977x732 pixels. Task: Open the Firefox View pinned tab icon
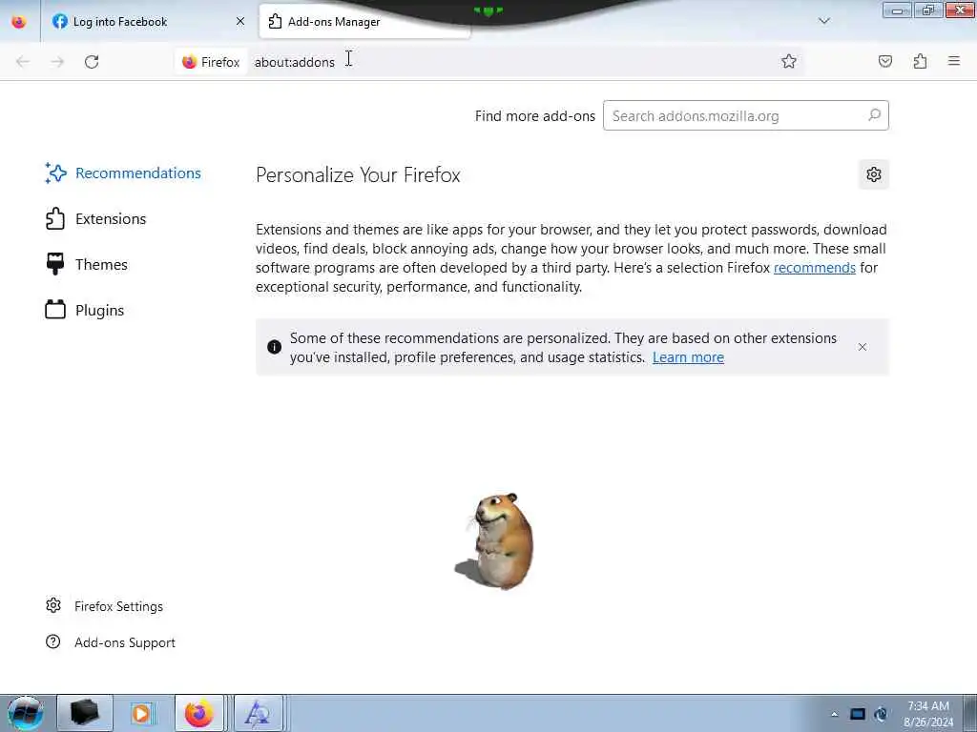pyautogui.click(x=19, y=22)
